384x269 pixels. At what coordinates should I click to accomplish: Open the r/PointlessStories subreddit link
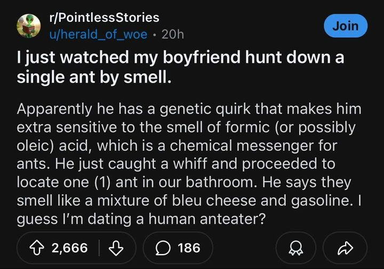[x=104, y=17]
